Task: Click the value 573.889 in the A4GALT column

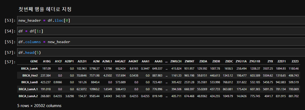Action: [120, 82]
